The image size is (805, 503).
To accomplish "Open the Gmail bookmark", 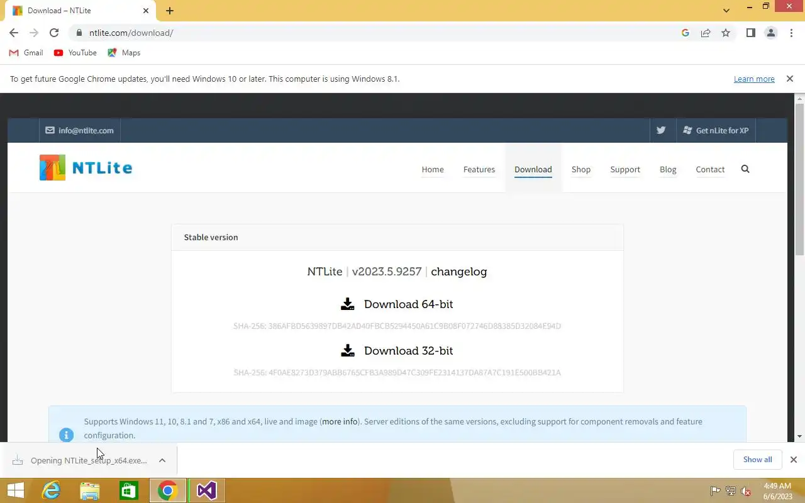I will [x=26, y=53].
